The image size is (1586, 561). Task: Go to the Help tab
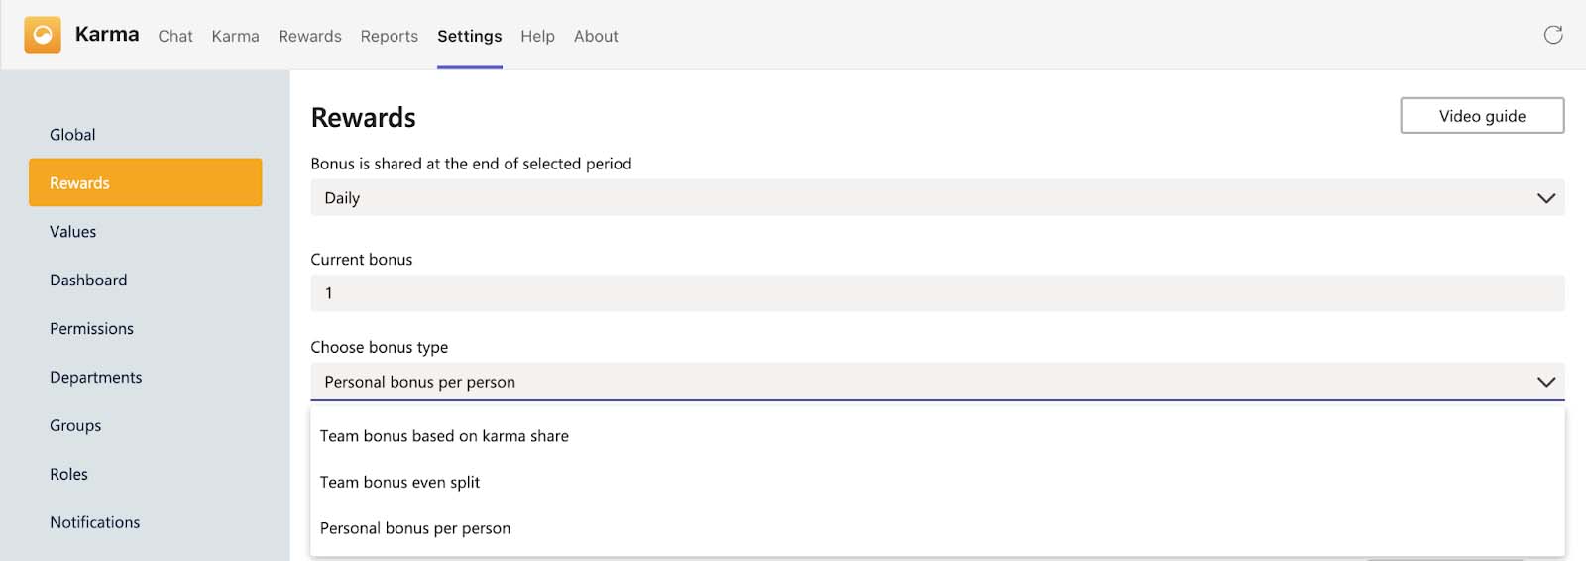tap(537, 36)
